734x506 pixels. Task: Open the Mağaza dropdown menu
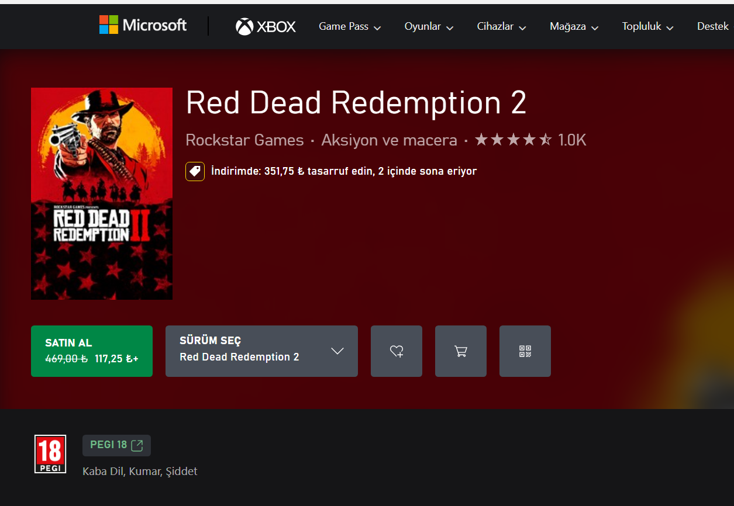[574, 27]
